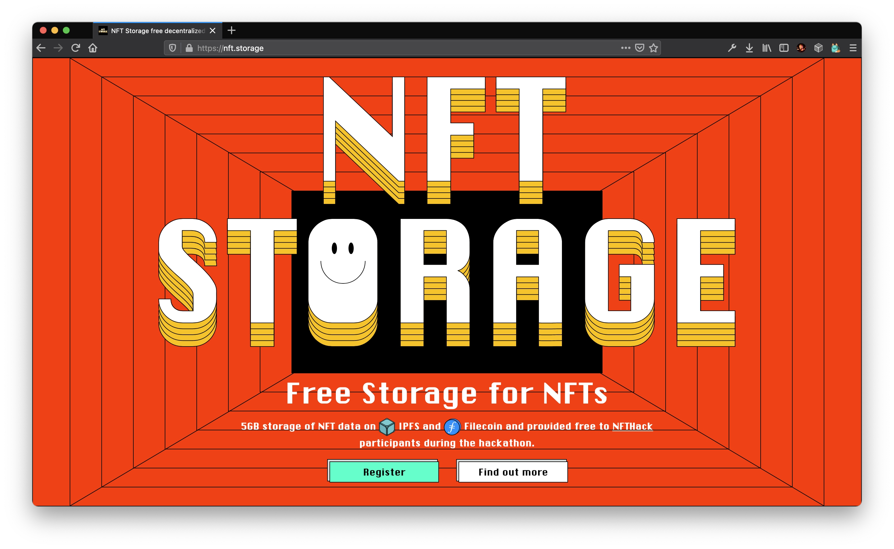This screenshot has height=549, width=894.
Task: Save page to Pocket
Action: coord(640,48)
